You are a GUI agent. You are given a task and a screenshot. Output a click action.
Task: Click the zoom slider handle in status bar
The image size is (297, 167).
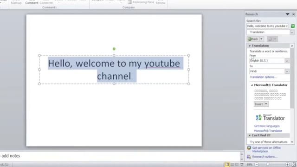tap(268, 165)
